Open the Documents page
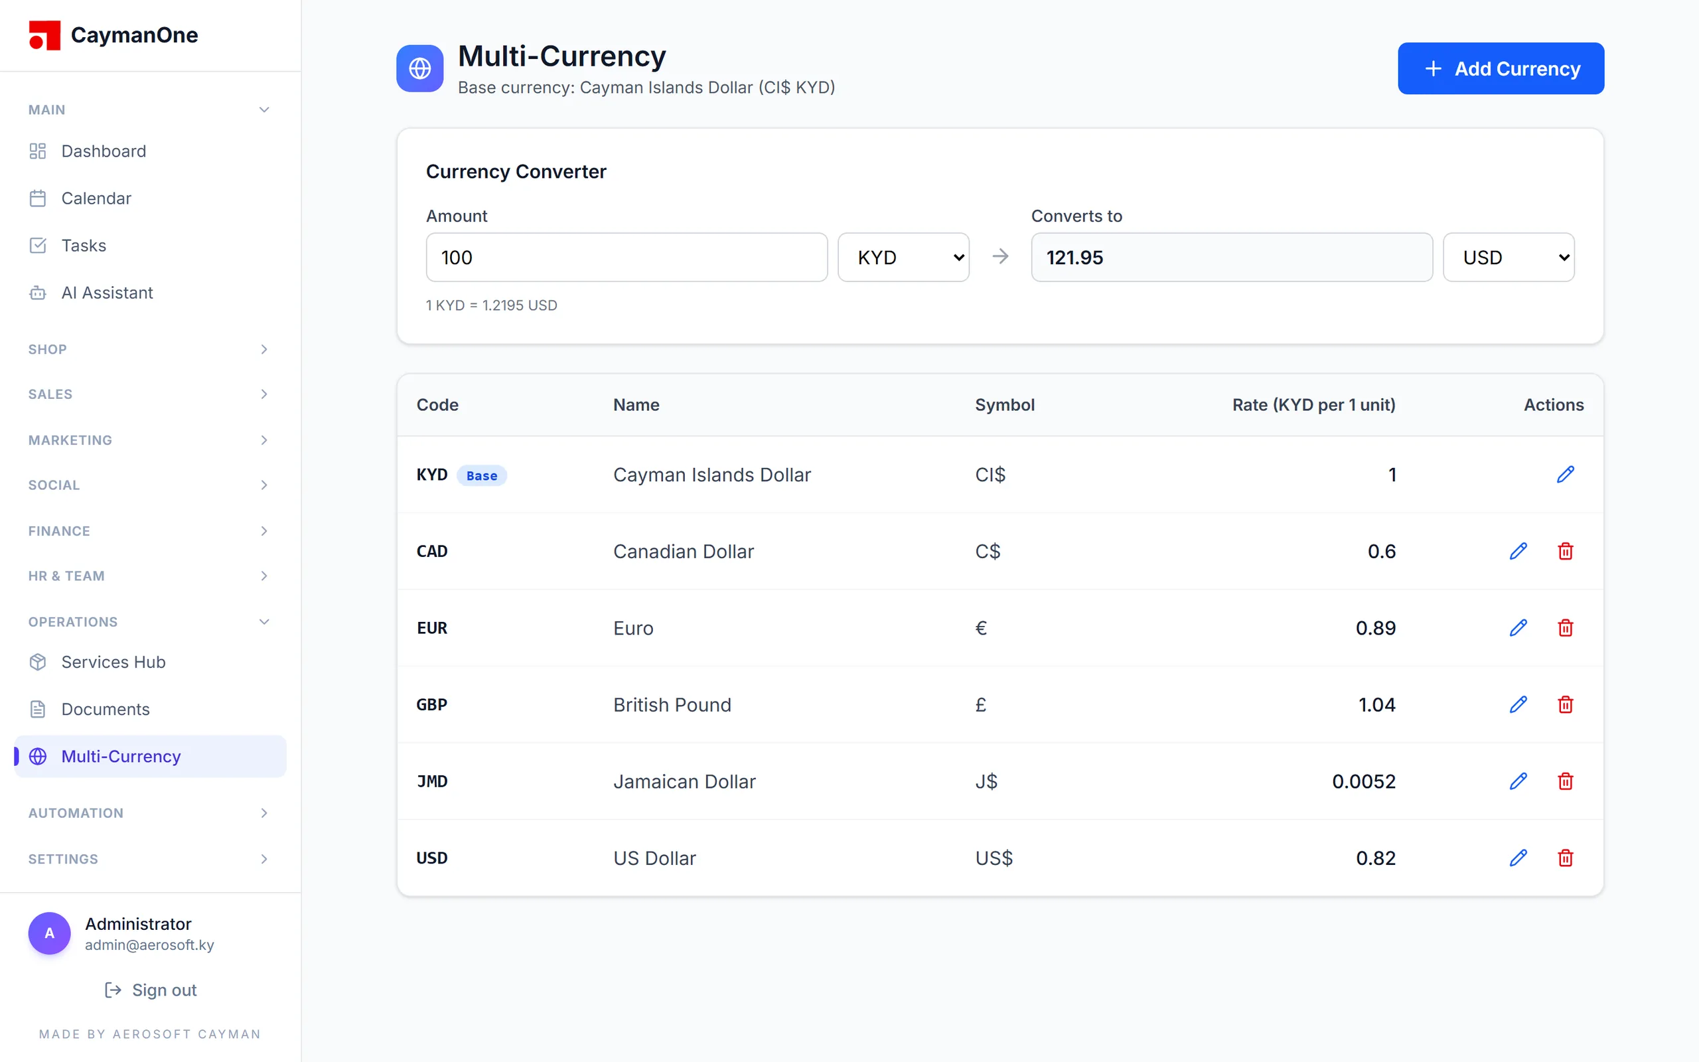 click(149, 709)
